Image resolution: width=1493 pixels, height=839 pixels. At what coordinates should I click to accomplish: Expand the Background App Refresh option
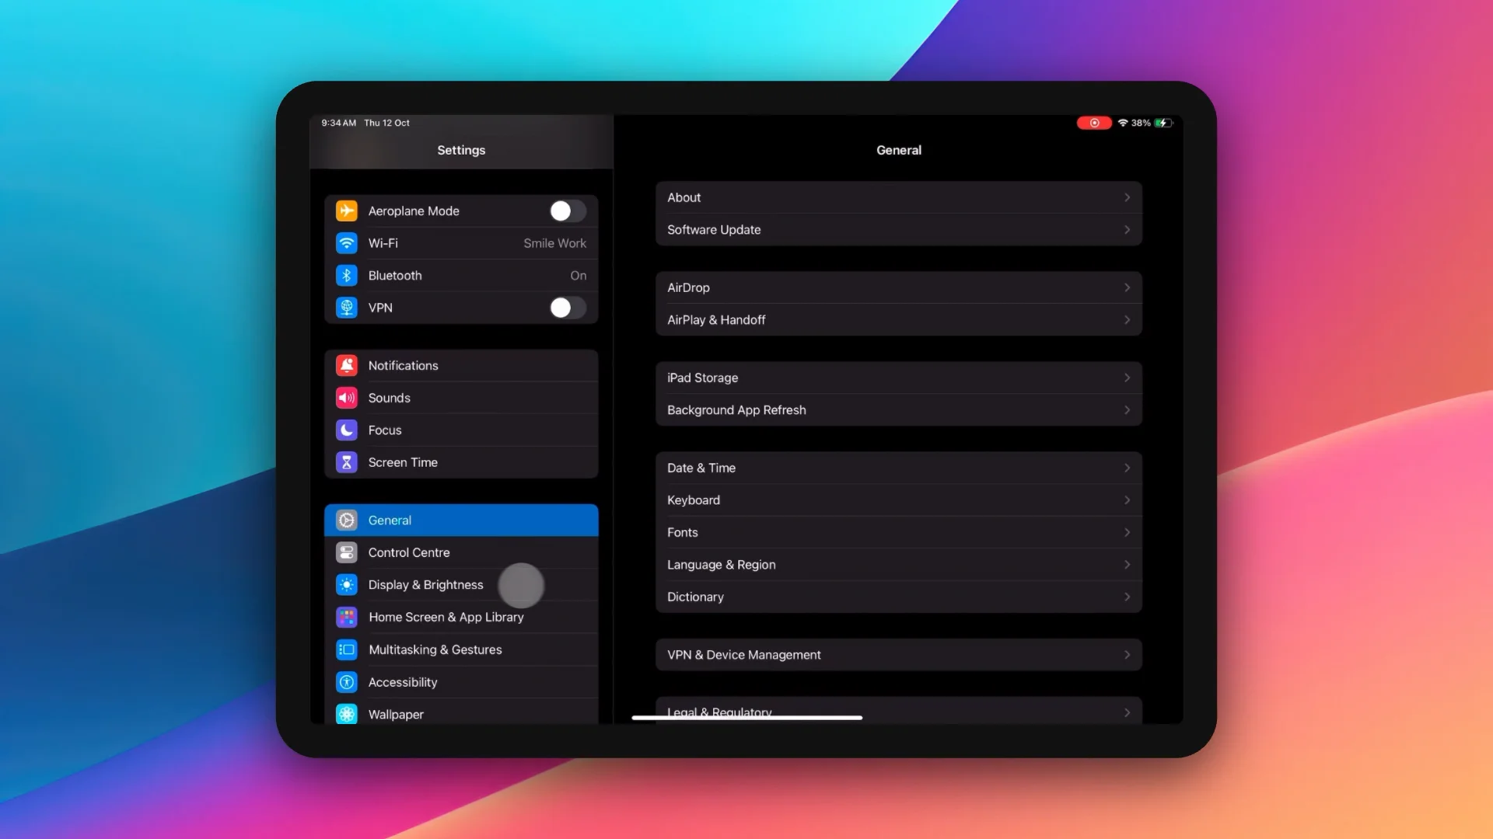coord(897,409)
